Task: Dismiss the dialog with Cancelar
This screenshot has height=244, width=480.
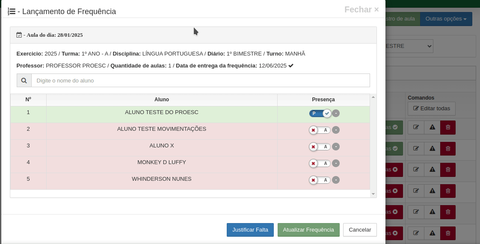Action: tap(360, 230)
